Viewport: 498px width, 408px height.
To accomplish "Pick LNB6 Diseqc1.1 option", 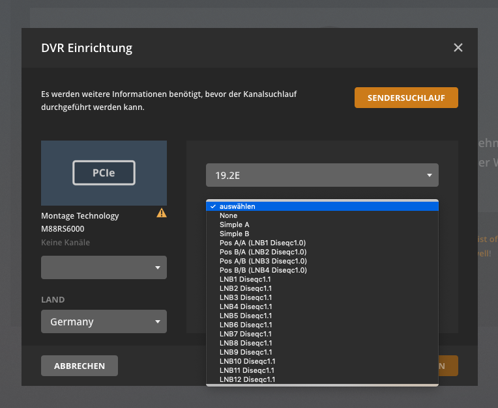I will [322, 325].
